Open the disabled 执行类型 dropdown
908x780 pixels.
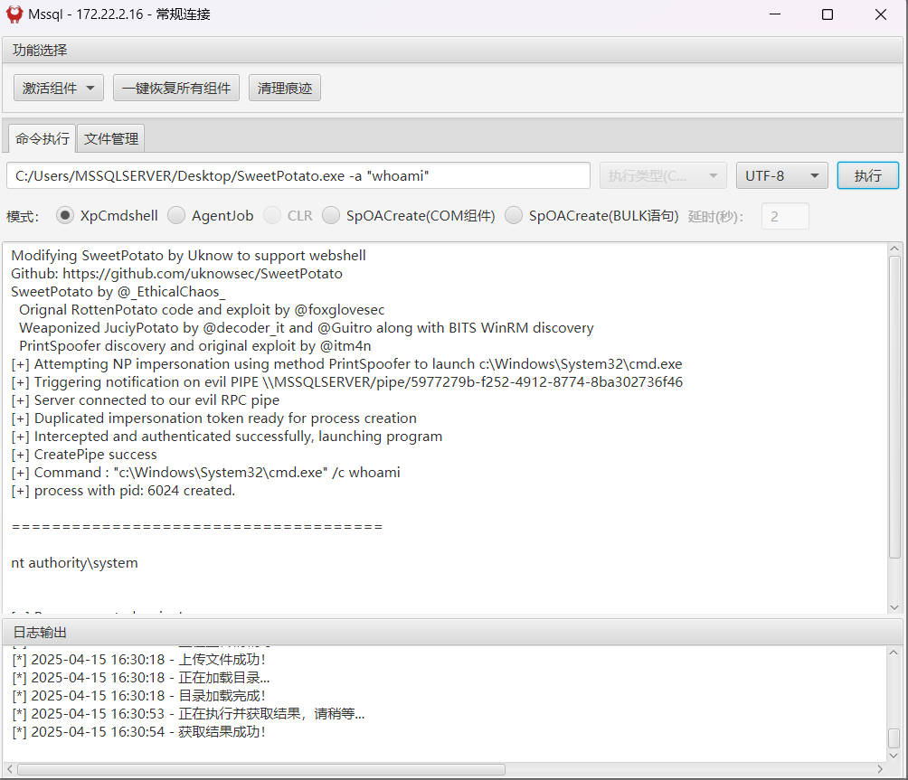(663, 176)
